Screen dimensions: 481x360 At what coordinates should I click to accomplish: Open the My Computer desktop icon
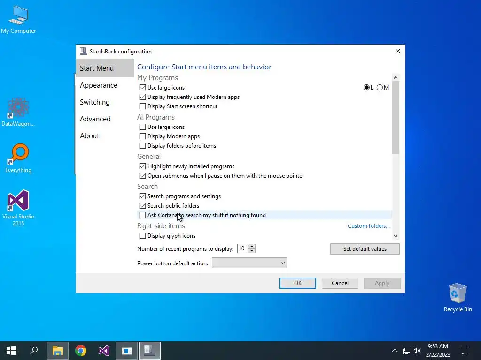pyautogui.click(x=18, y=19)
